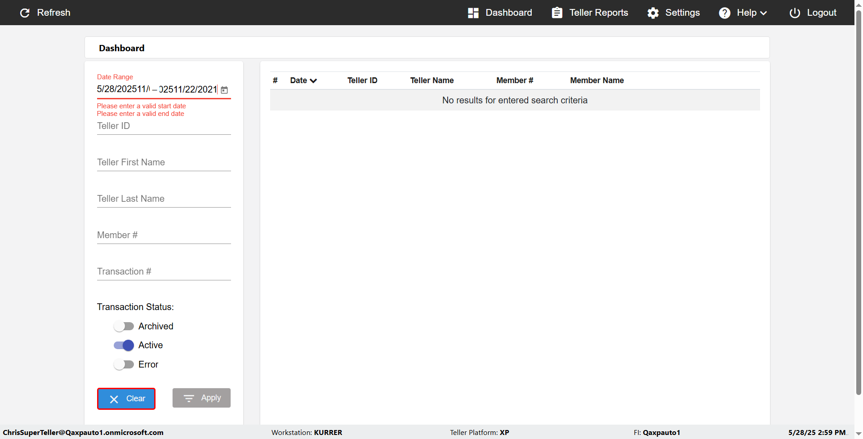This screenshot has width=863, height=439.
Task: Sort by the Teller ID column header
Action: point(362,80)
